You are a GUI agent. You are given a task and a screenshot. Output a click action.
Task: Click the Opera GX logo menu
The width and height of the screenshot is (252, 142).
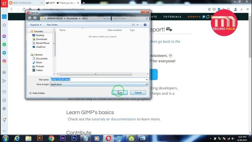click(4, 4)
